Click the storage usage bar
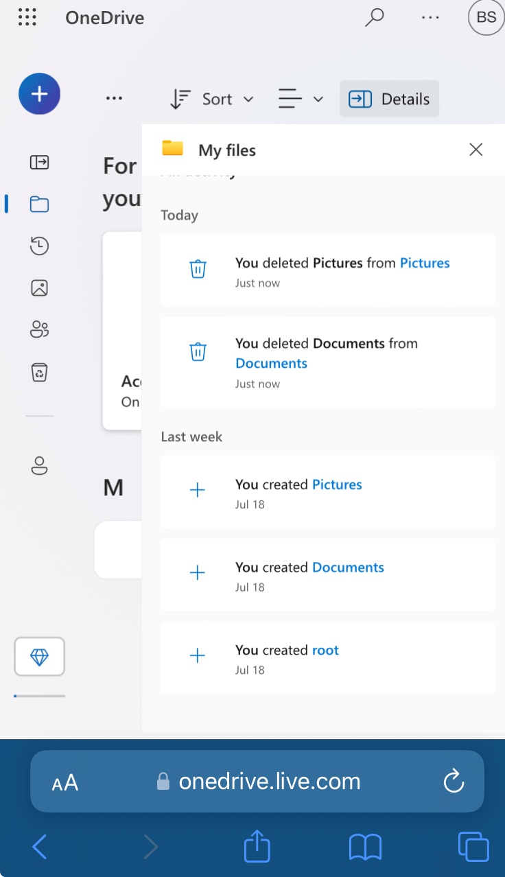 tap(39, 696)
